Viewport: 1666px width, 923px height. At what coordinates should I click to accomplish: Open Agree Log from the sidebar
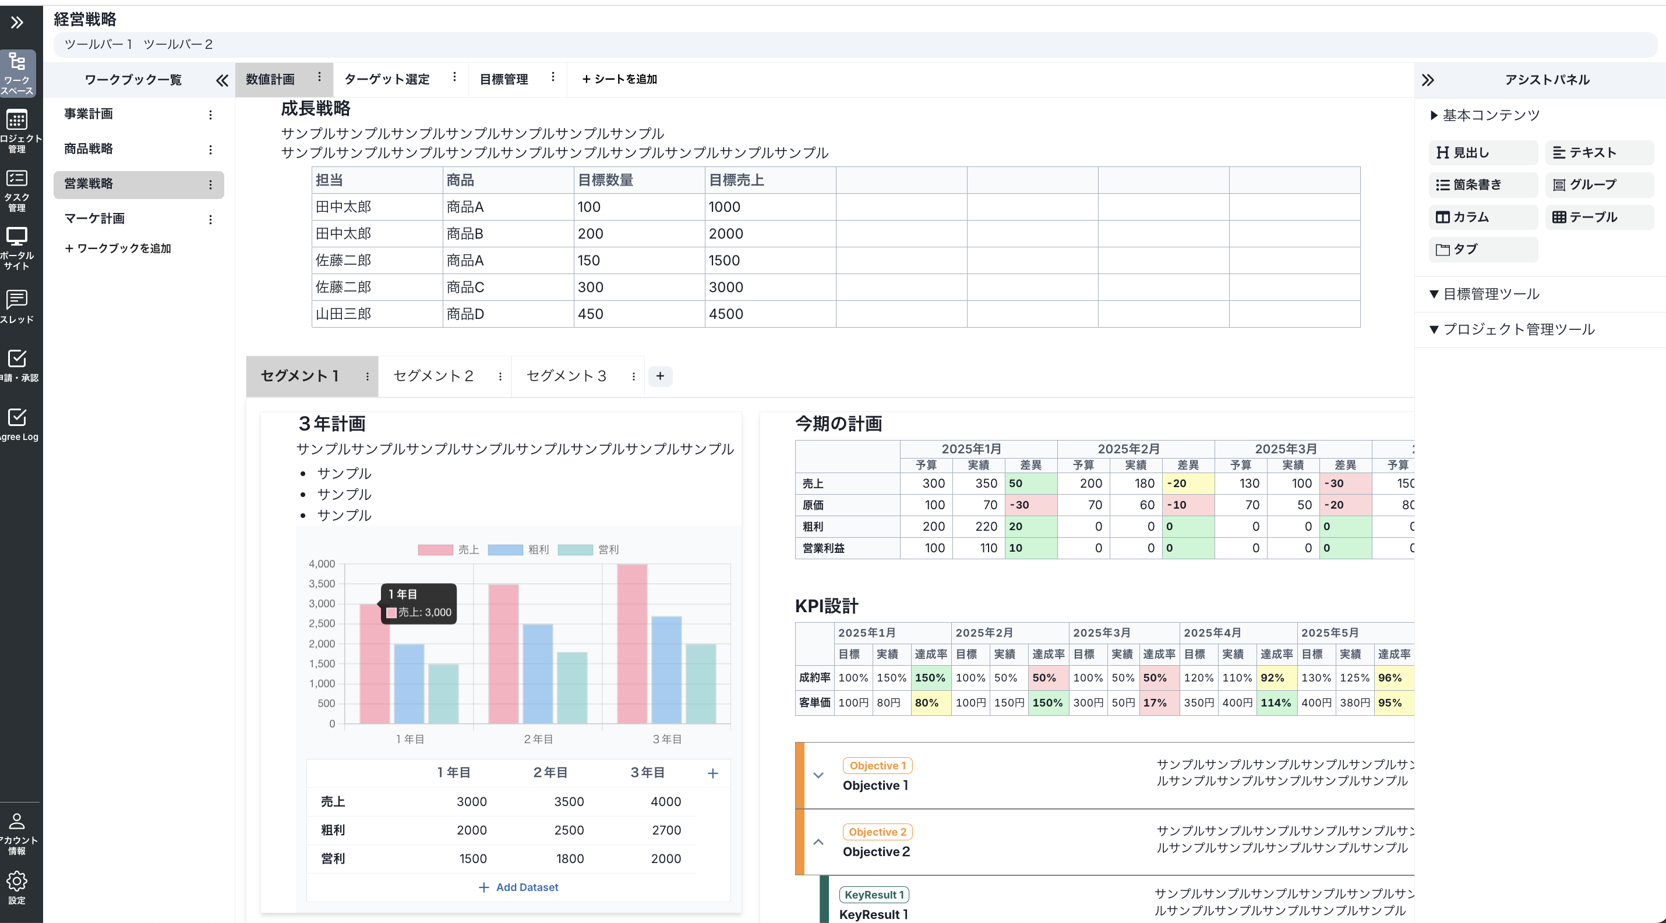point(17,424)
